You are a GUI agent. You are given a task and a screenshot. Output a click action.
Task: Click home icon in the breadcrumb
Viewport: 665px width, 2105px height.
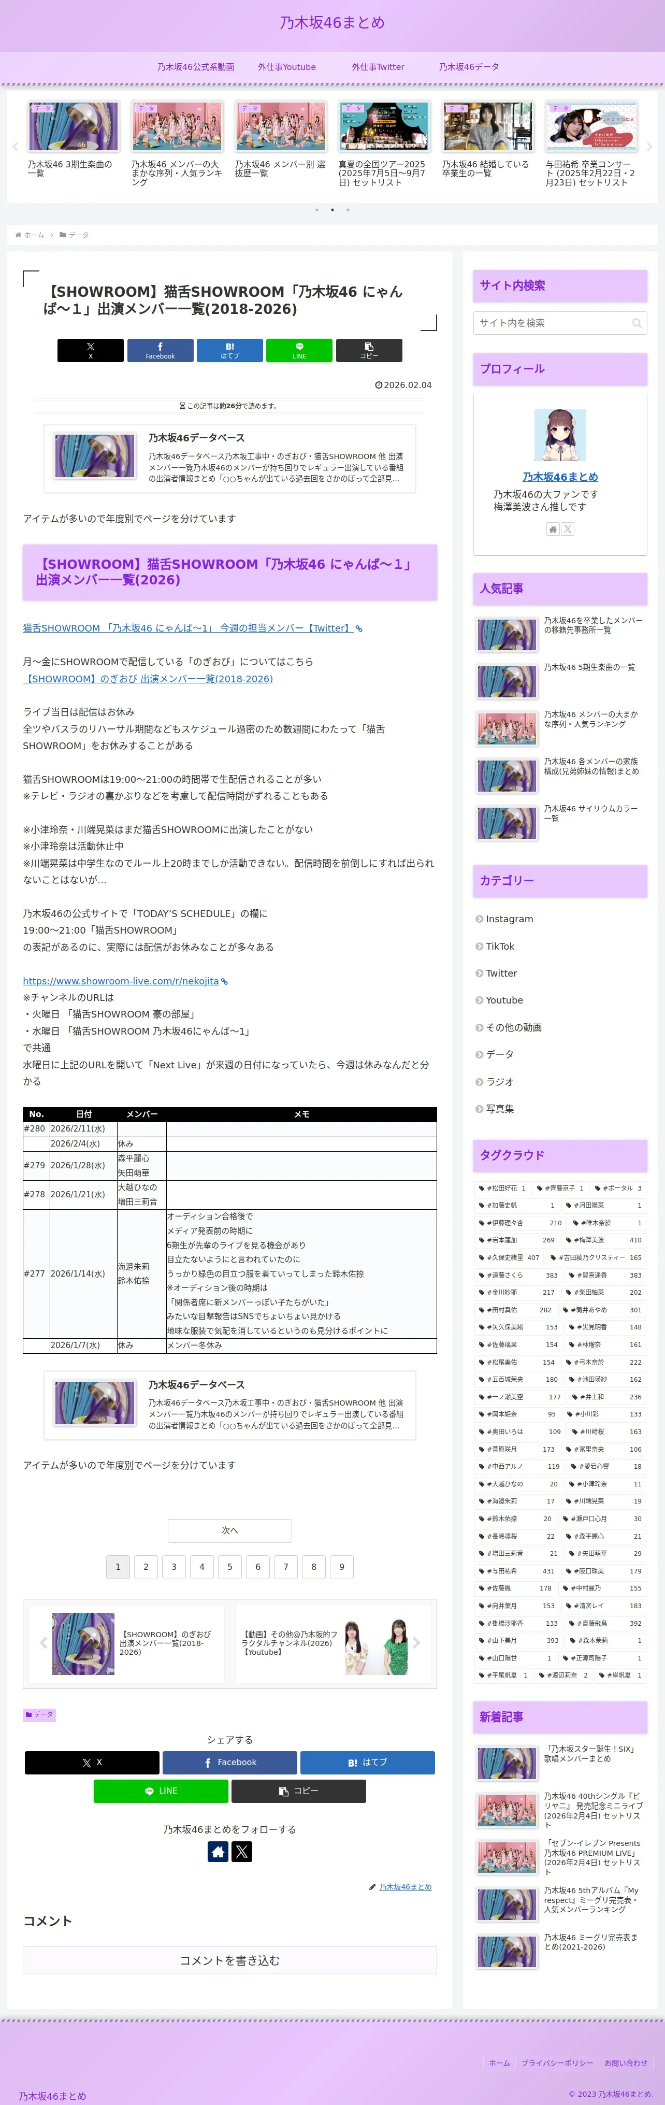18,235
